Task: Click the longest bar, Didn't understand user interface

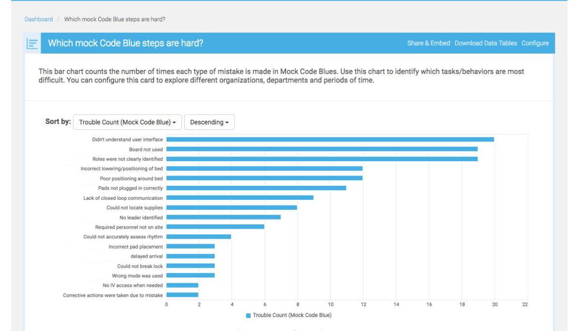Action: coord(329,139)
